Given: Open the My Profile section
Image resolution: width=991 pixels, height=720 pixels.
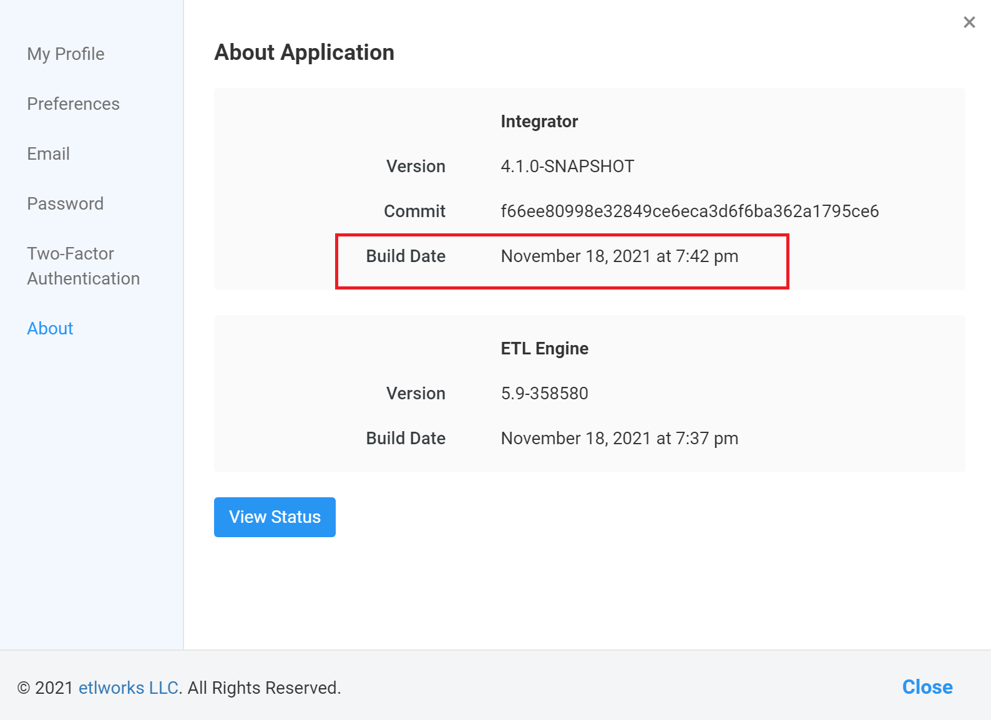Looking at the screenshot, I should coord(66,54).
